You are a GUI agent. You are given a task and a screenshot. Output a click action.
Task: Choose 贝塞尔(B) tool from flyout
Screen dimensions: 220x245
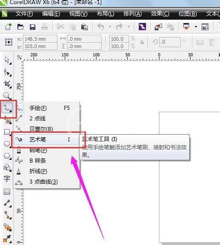coord(47,129)
